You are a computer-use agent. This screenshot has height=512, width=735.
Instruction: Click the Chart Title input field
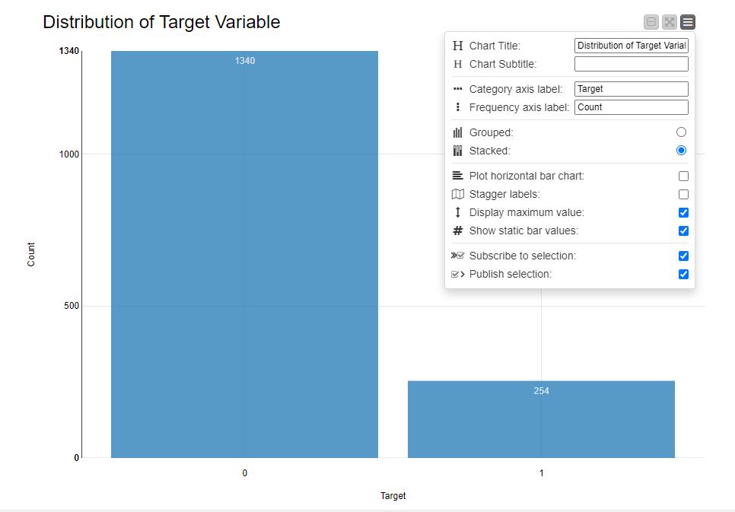point(632,46)
